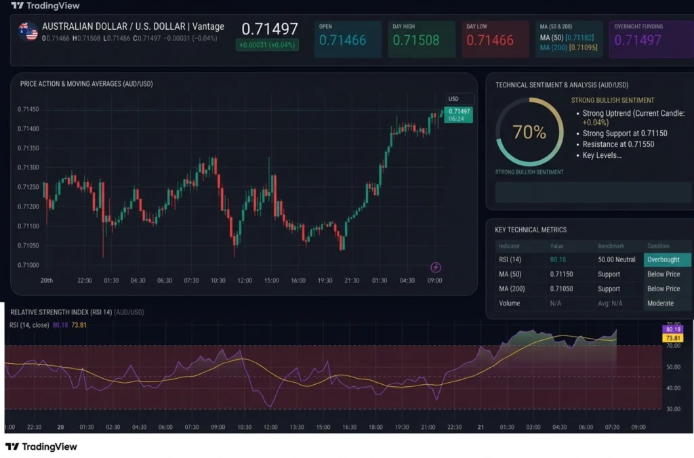Select the MA (50 & 200) card
The width and height of the screenshot is (694, 458).
pos(569,39)
